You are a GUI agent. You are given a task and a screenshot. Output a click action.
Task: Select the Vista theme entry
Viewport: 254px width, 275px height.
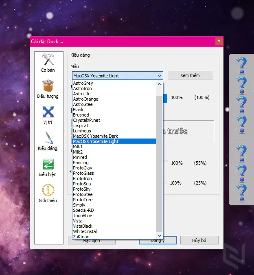click(114, 221)
